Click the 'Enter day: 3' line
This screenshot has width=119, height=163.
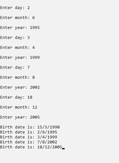click(x=15, y=38)
